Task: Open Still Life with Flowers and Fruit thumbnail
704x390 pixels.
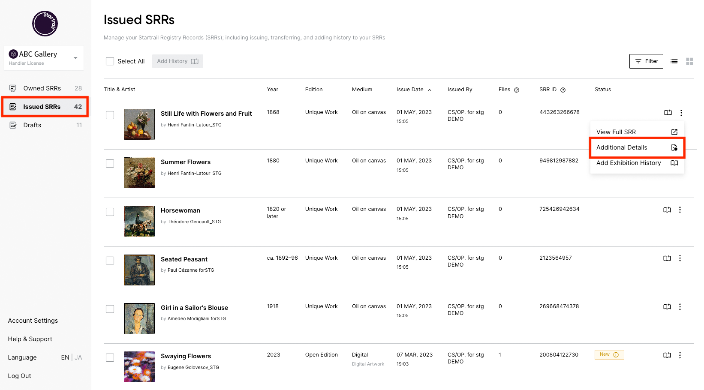Action: [139, 124]
